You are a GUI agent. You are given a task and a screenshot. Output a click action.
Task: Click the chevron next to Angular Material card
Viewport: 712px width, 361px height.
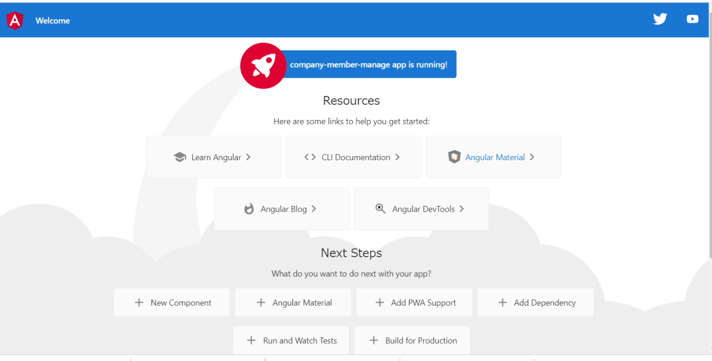[x=531, y=157]
